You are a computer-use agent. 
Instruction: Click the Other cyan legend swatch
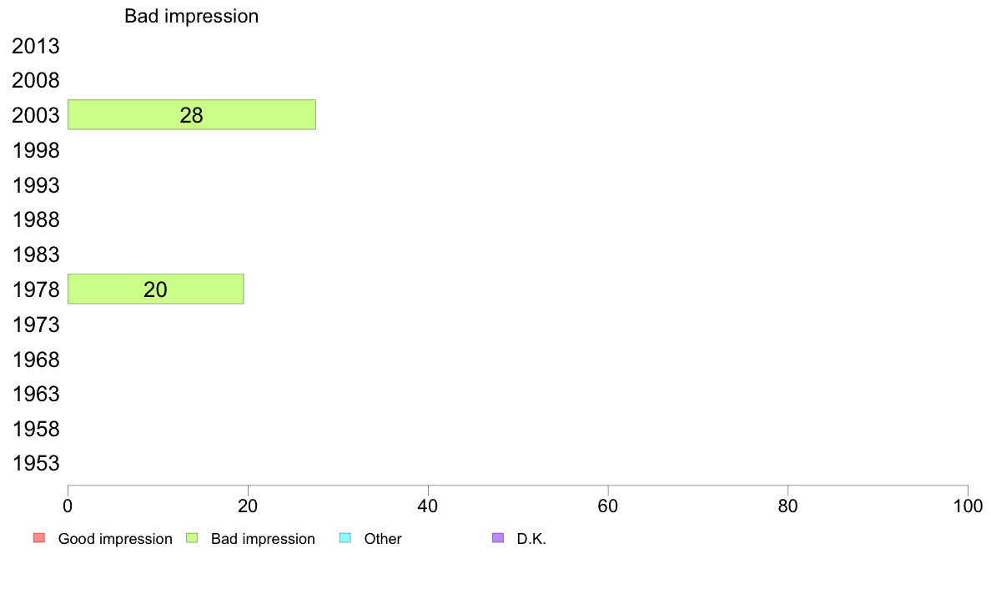pos(345,538)
